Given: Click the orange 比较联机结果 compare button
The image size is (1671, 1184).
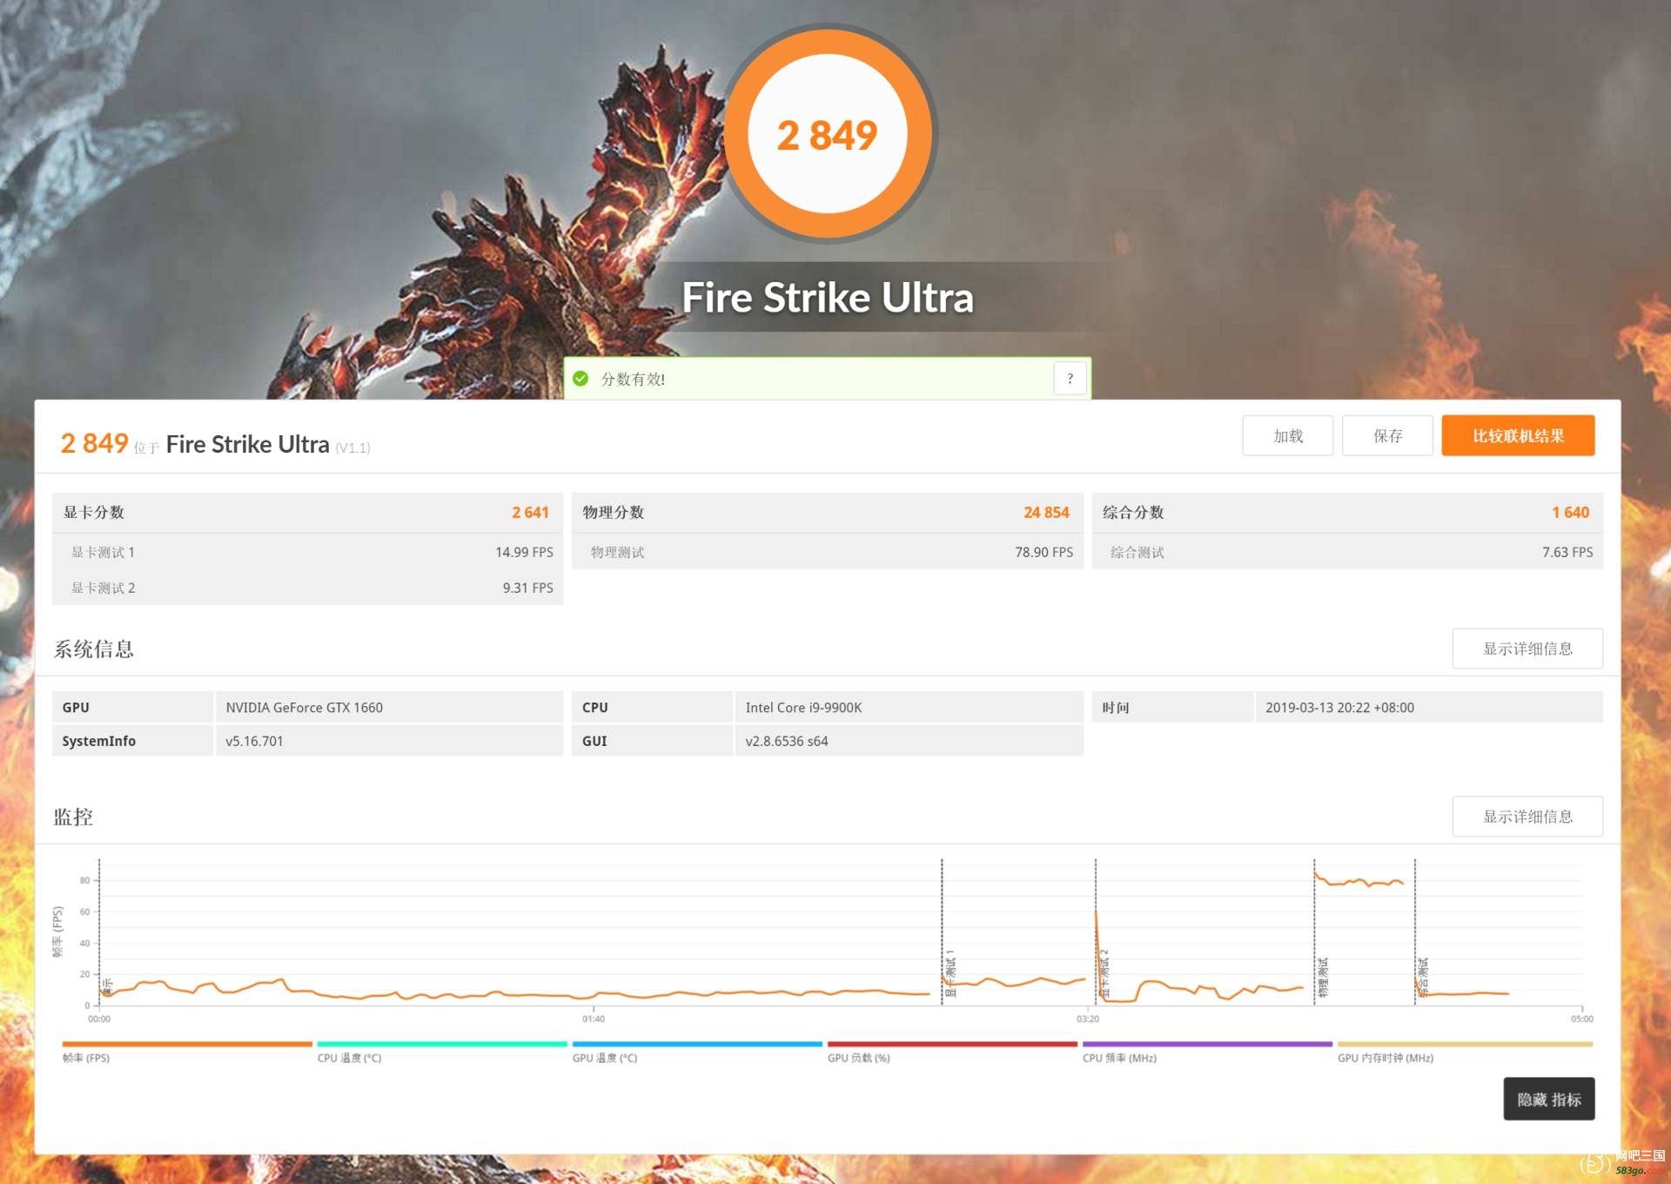Looking at the screenshot, I should [1518, 435].
